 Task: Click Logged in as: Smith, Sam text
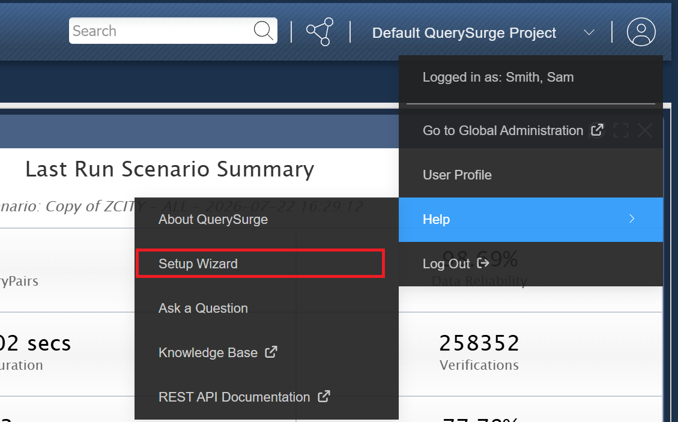(x=498, y=77)
